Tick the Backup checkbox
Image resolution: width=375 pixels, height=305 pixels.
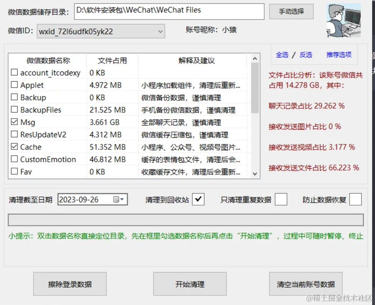(14, 97)
